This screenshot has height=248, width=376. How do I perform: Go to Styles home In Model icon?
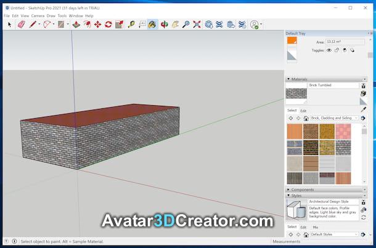306,234
